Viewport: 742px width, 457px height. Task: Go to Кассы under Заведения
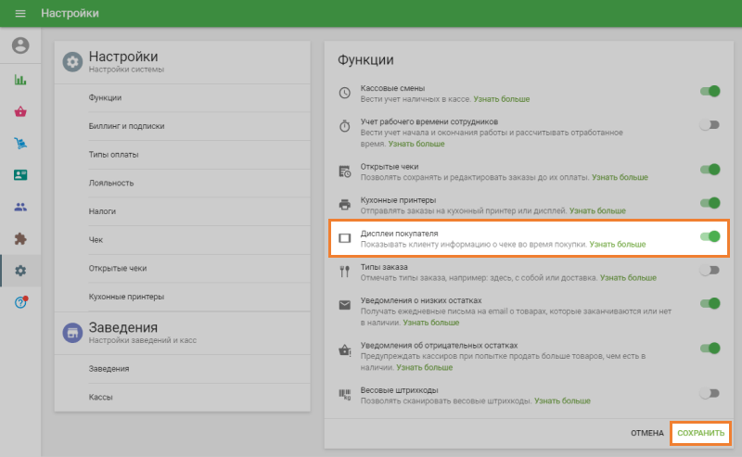click(100, 396)
